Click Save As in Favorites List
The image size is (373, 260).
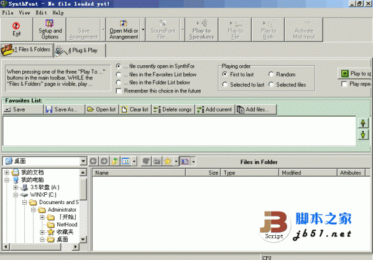click(65, 109)
